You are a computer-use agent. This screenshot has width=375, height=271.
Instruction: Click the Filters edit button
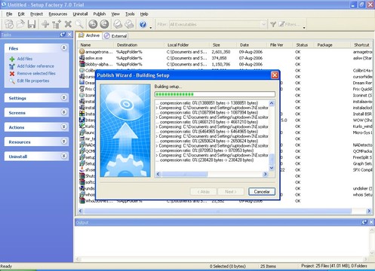[x=290, y=24]
